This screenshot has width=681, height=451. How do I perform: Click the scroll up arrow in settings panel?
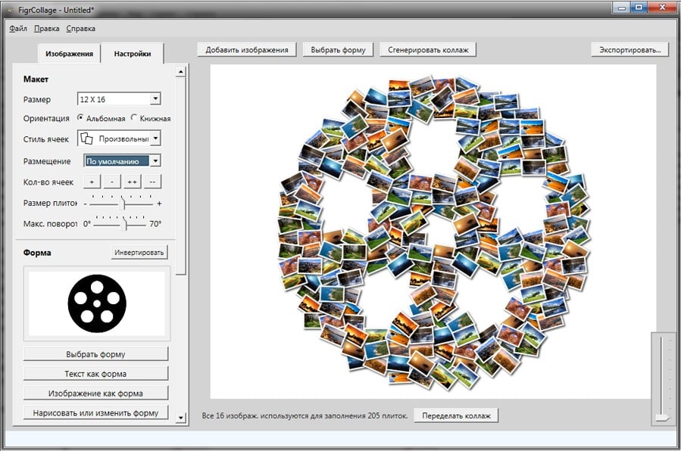pos(180,73)
